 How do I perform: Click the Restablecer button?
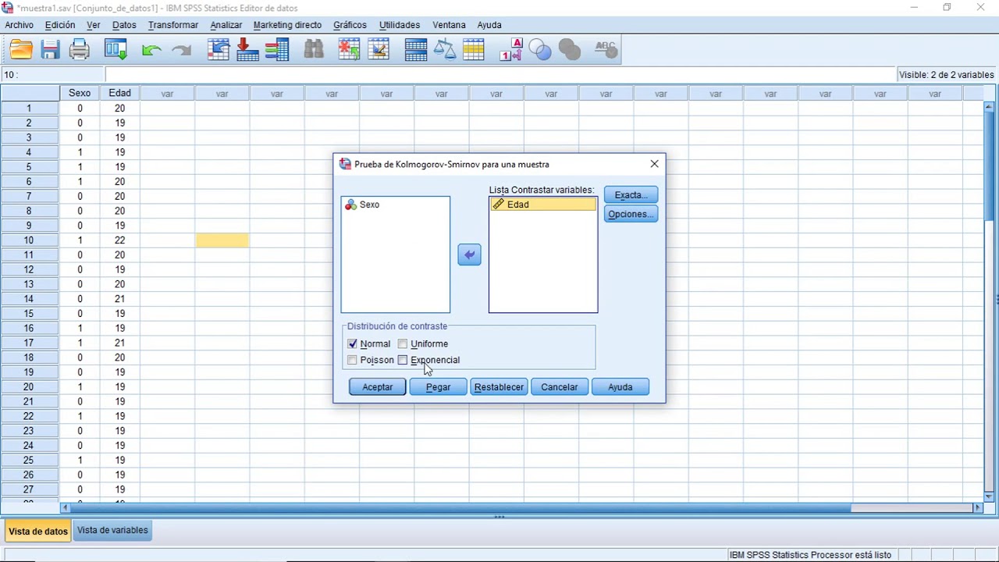point(499,387)
